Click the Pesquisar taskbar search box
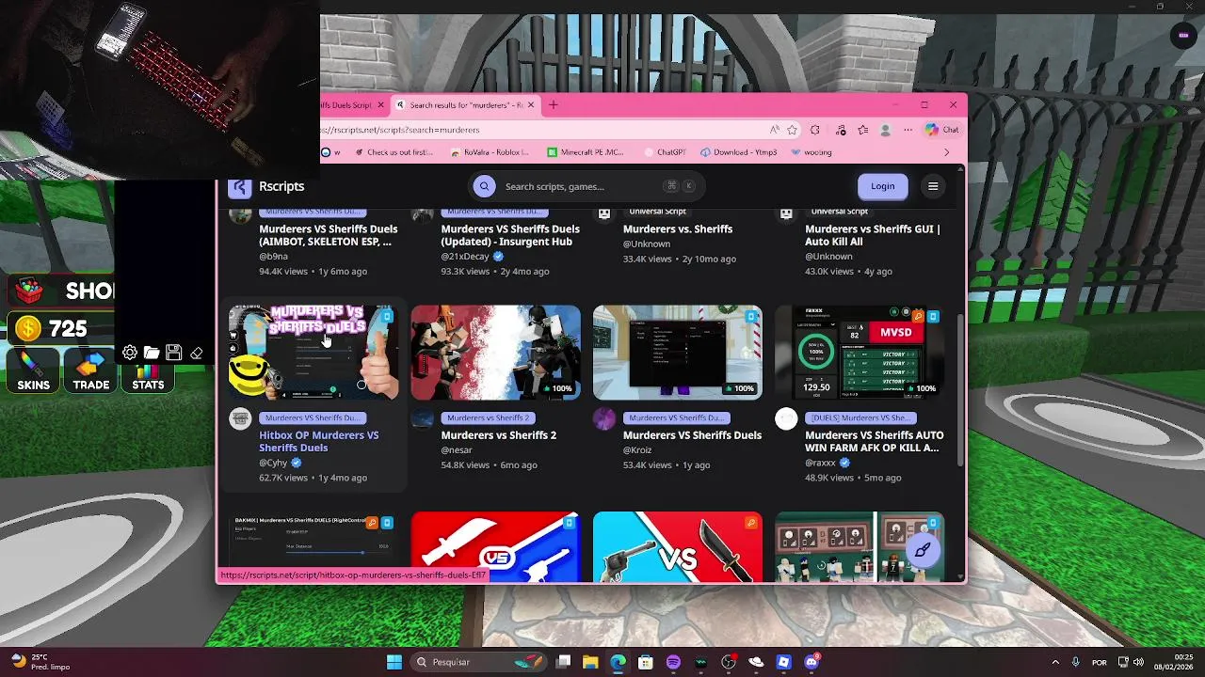The width and height of the screenshot is (1205, 677). click(480, 662)
